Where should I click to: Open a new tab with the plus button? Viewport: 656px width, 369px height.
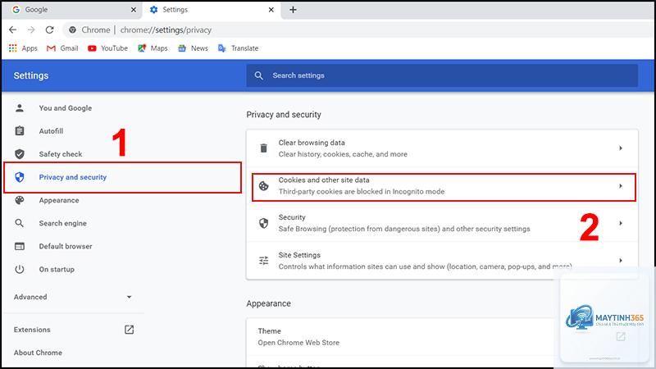coord(293,10)
